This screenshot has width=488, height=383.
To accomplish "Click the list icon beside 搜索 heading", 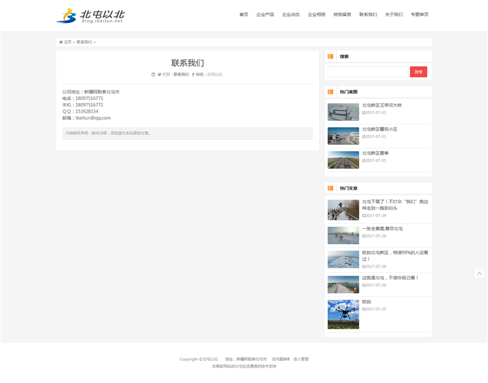I will click(x=331, y=56).
